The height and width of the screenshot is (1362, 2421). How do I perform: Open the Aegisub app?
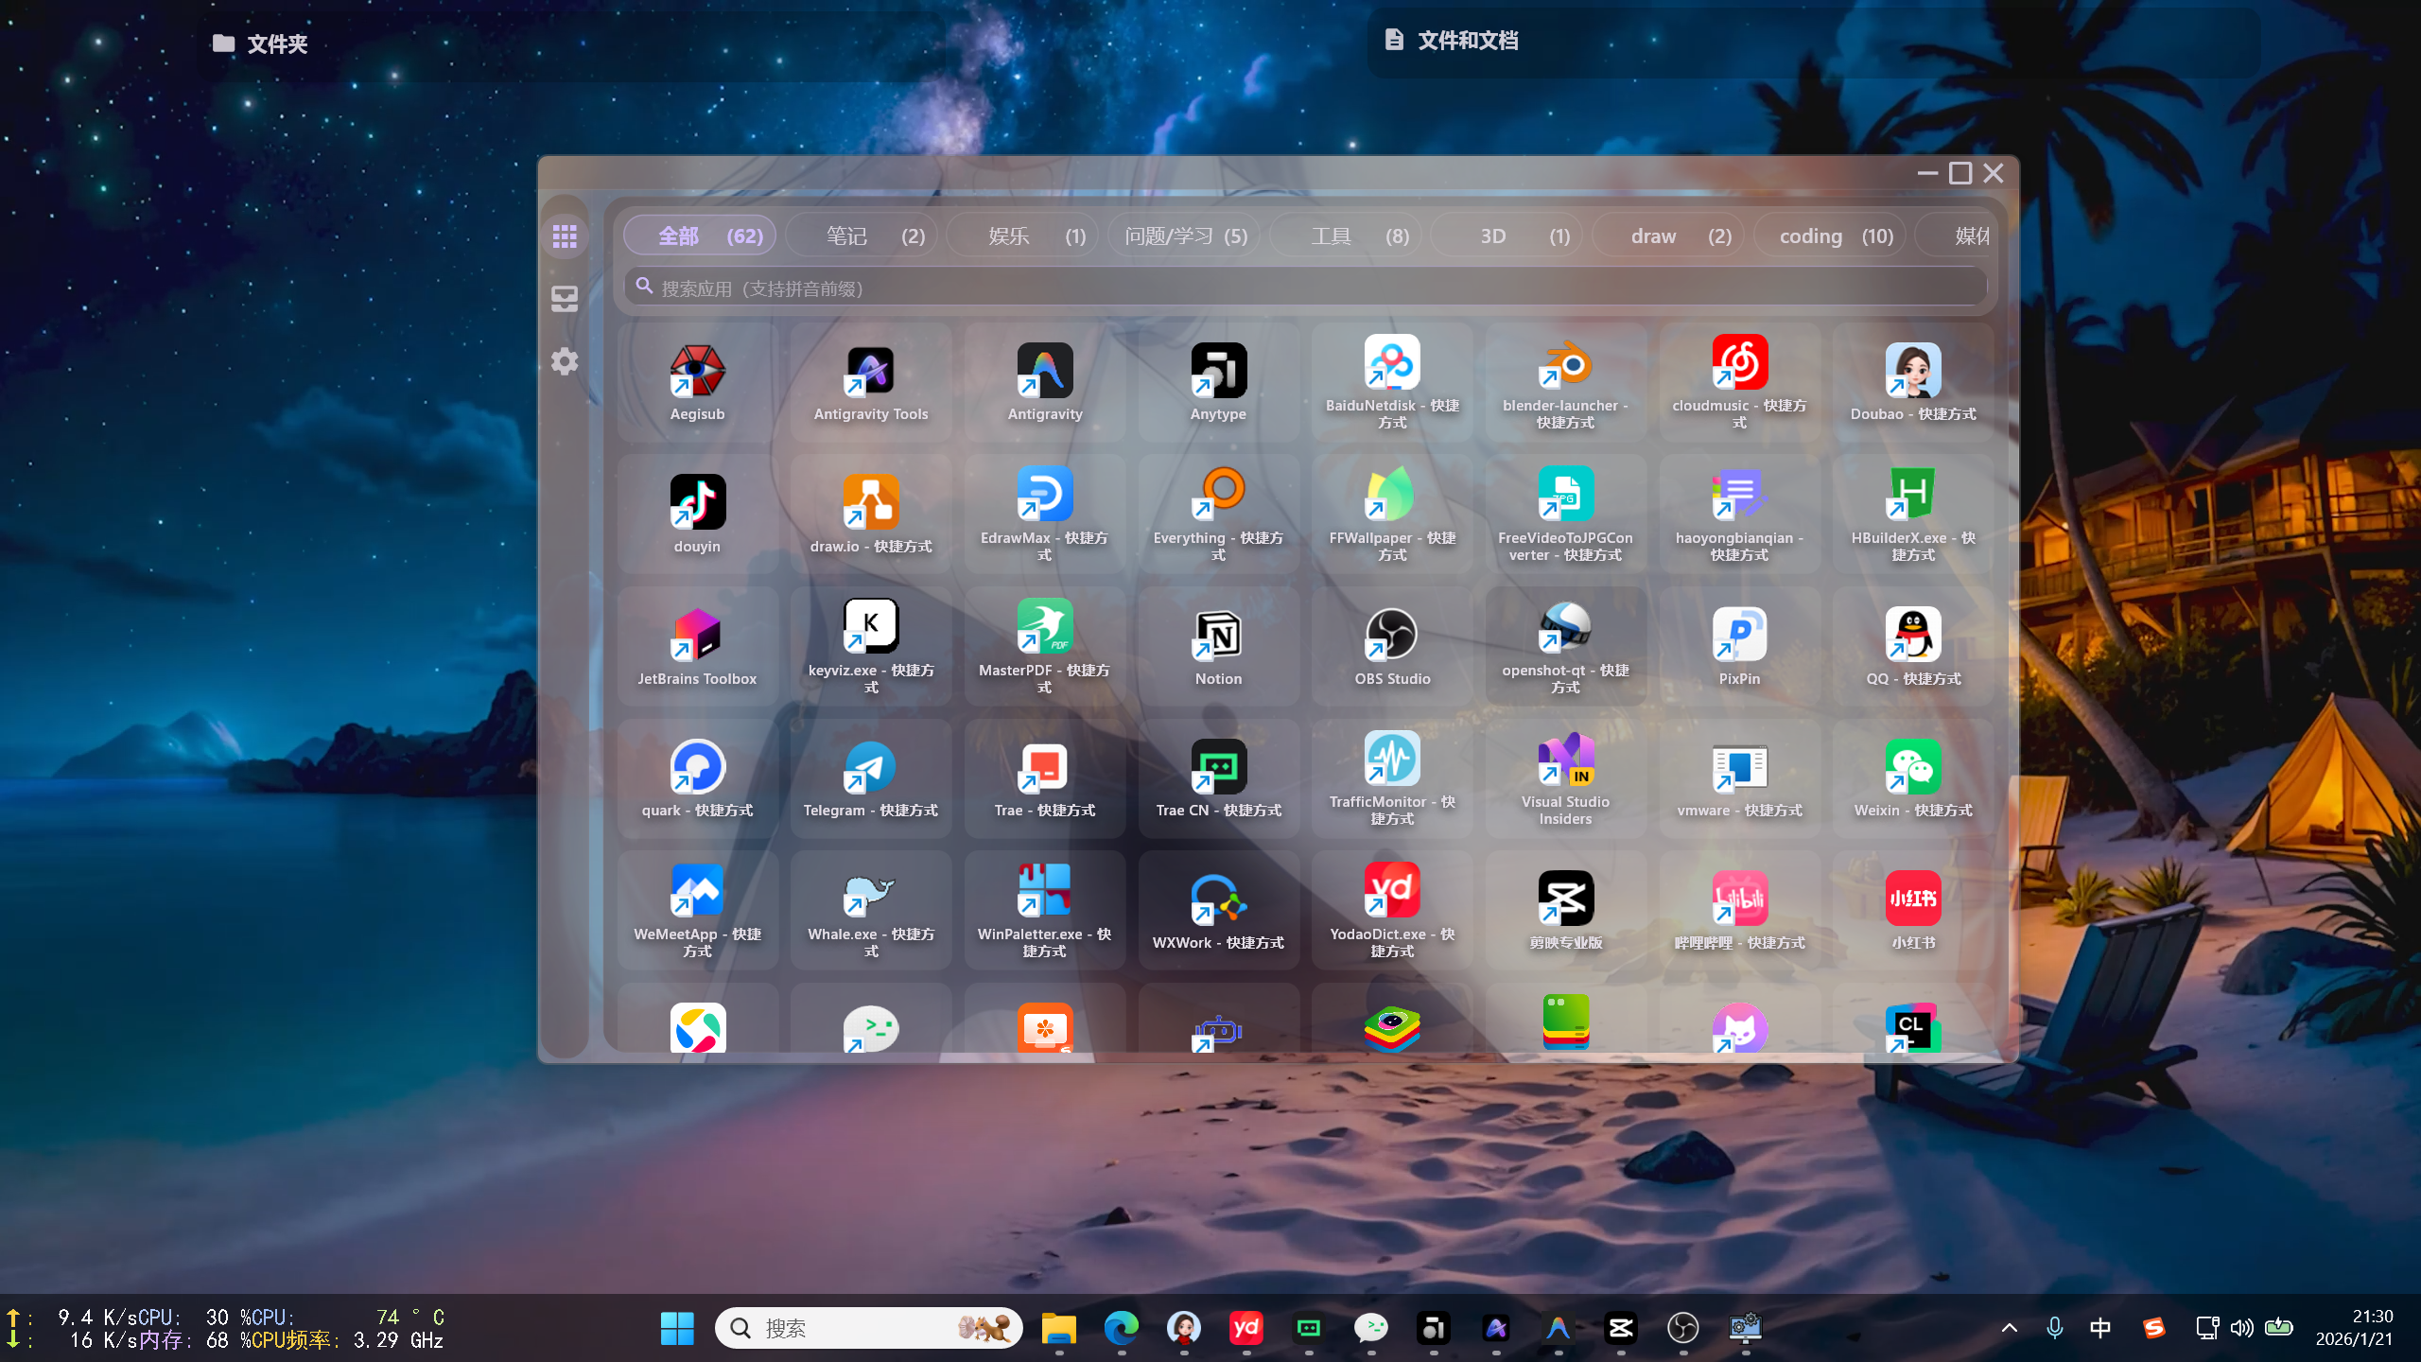point(697,378)
